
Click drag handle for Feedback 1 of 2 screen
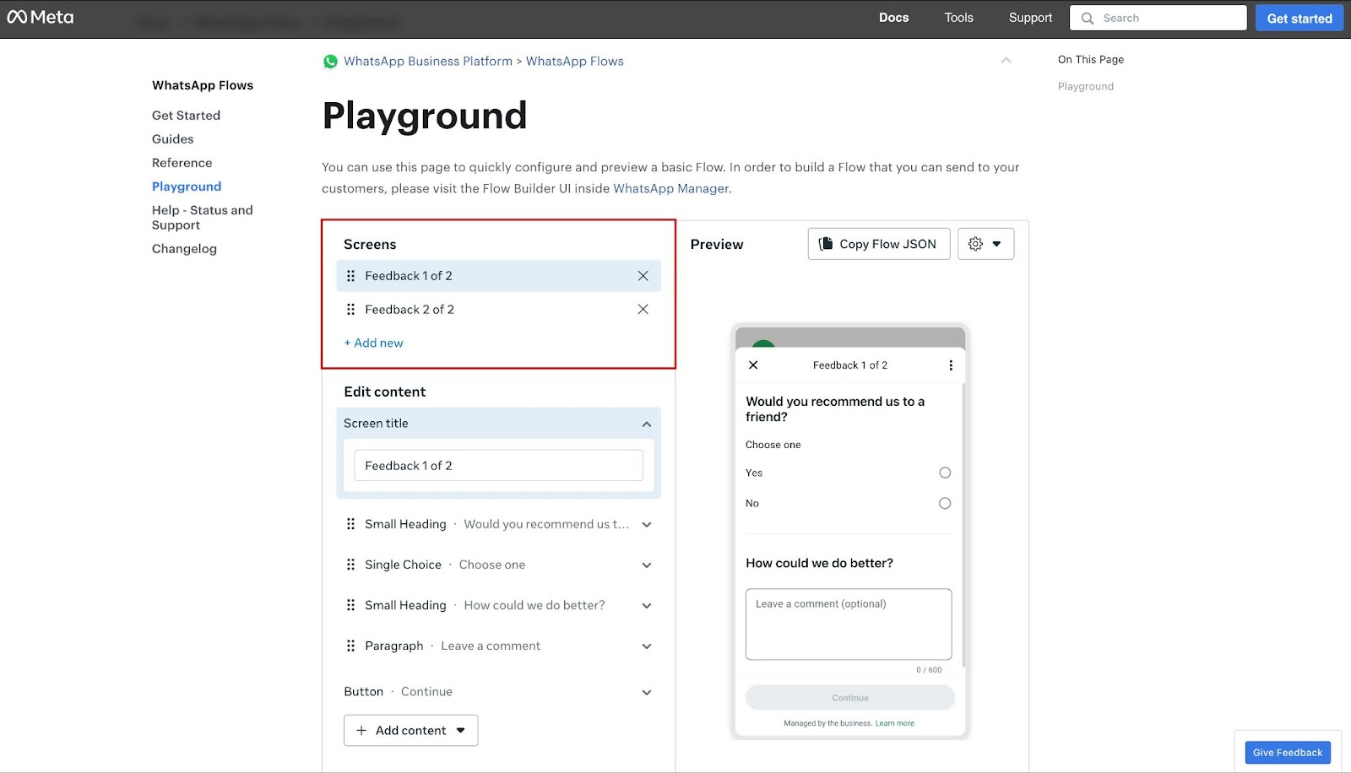point(350,276)
